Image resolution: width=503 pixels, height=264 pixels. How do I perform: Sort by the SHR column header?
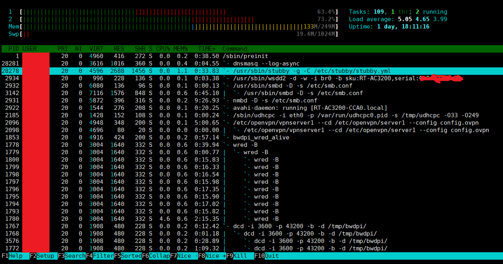[x=140, y=49]
